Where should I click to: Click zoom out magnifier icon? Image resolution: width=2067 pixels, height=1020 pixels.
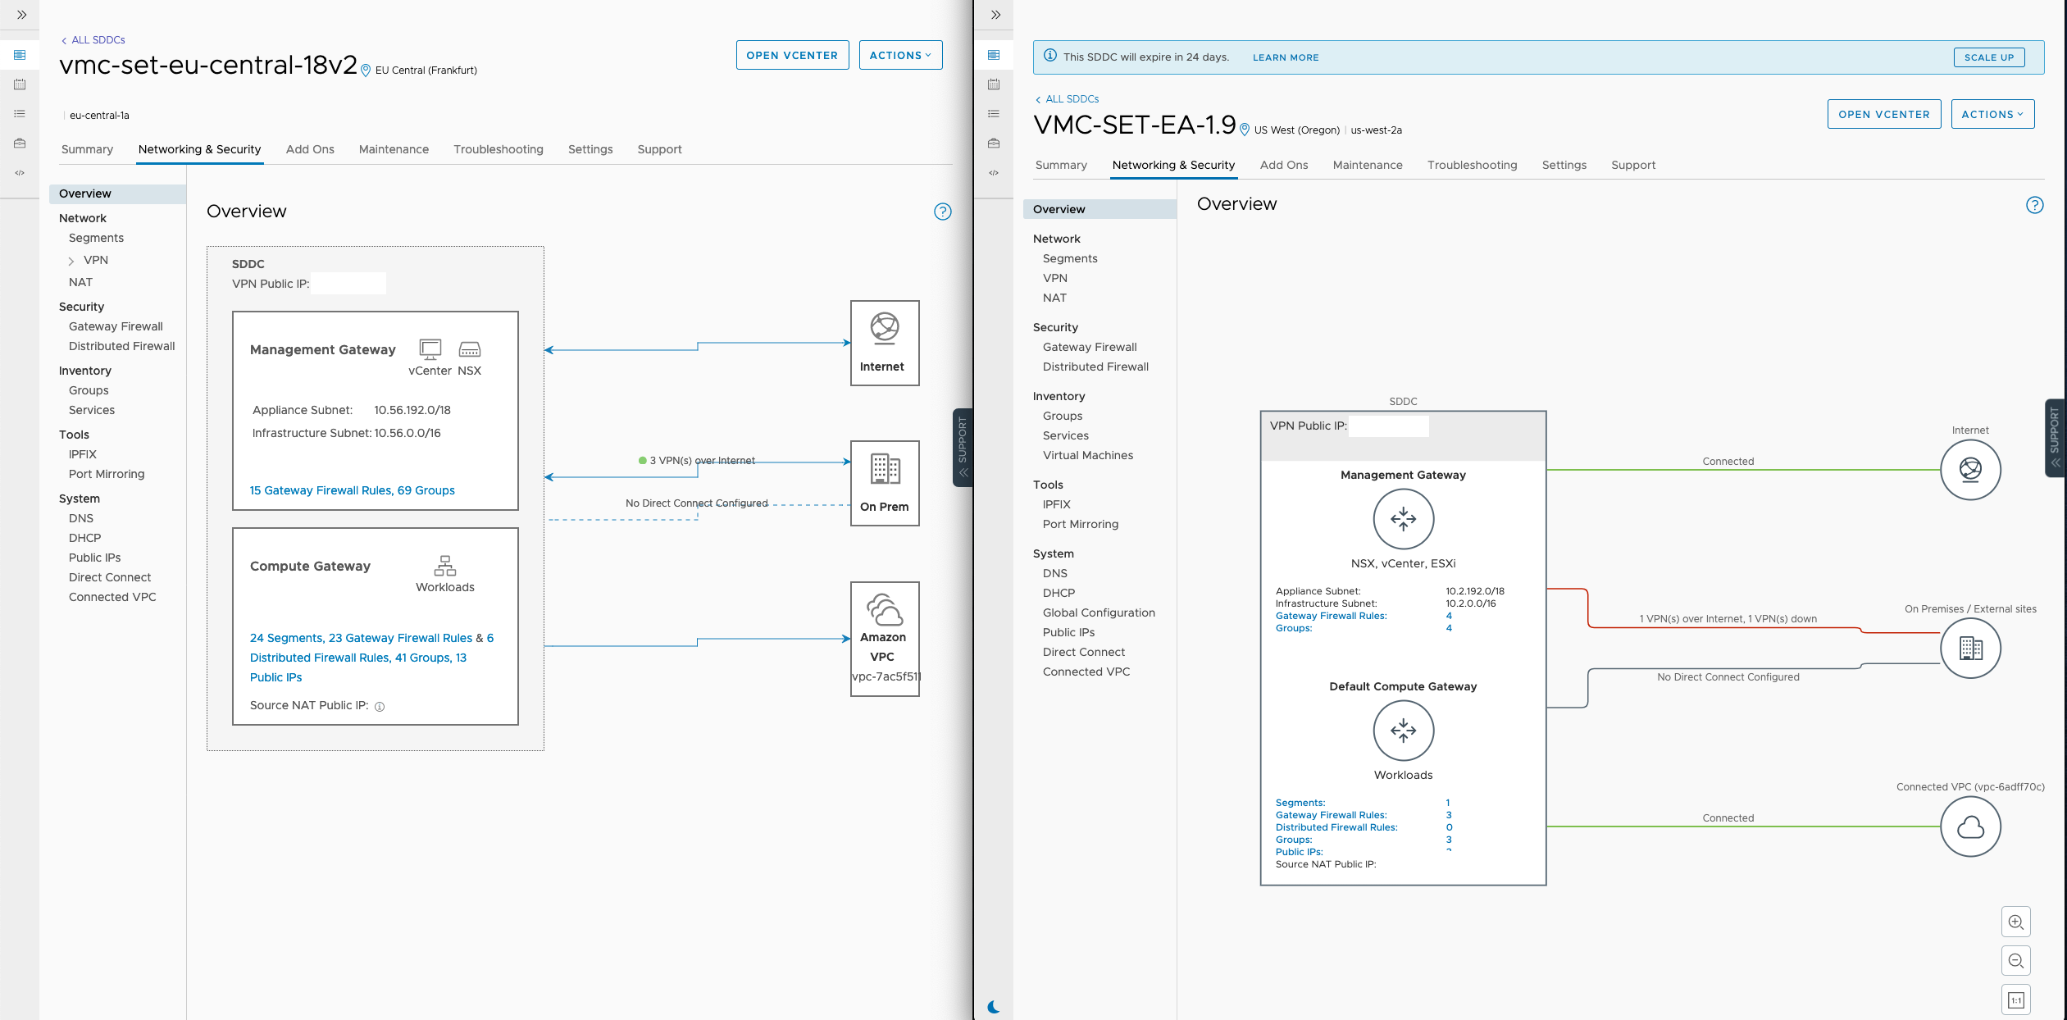[2015, 961]
